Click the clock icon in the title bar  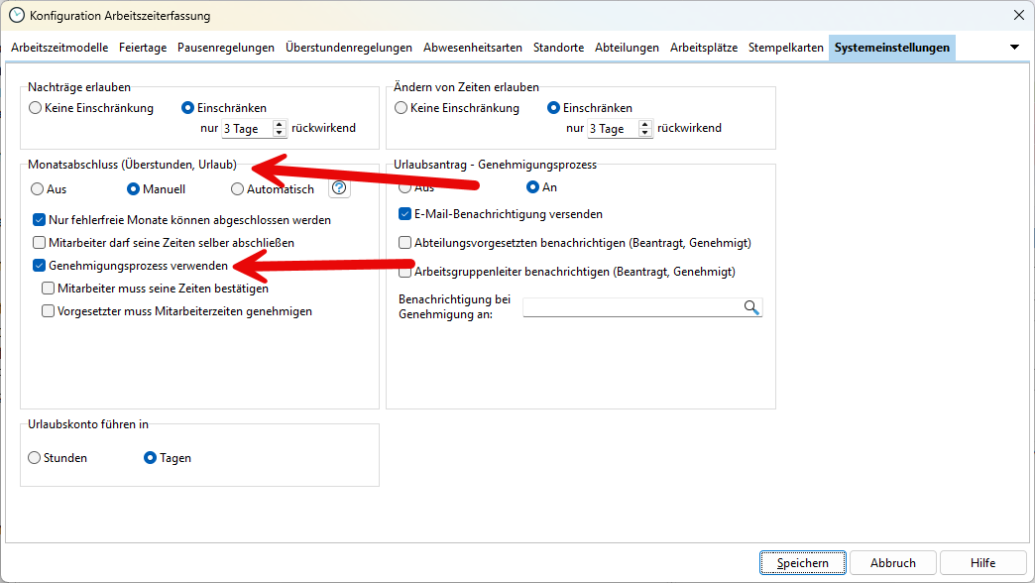pos(16,15)
